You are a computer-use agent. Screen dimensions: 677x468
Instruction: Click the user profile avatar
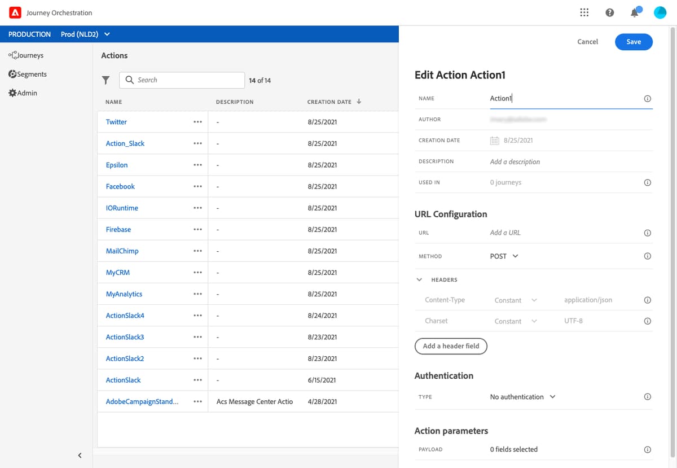tap(660, 12)
